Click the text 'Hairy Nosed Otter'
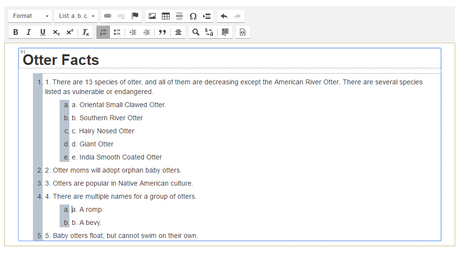This screenshot has height=253, width=461. 107,131
